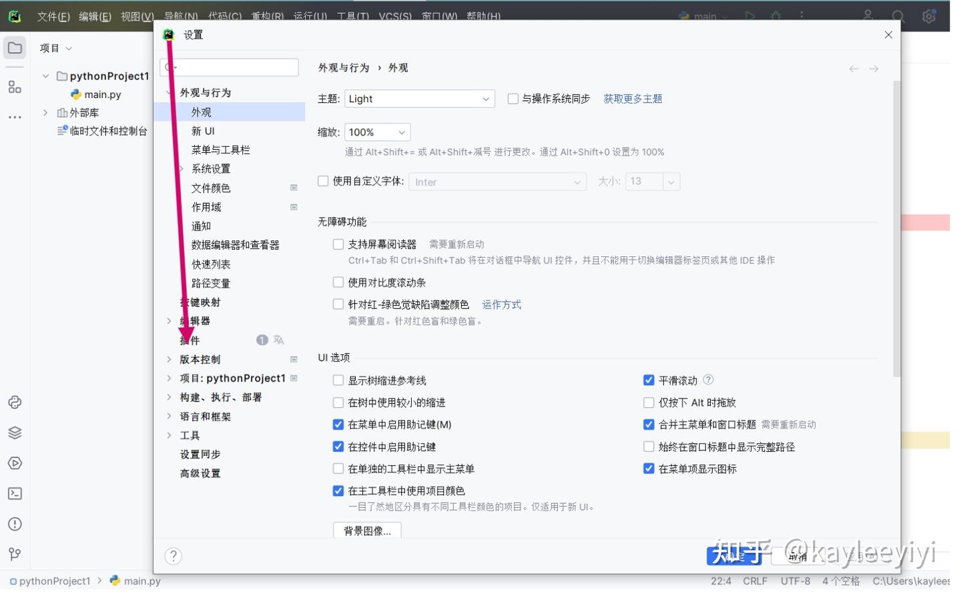Click the settings search input field

click(x=229, y=67)
